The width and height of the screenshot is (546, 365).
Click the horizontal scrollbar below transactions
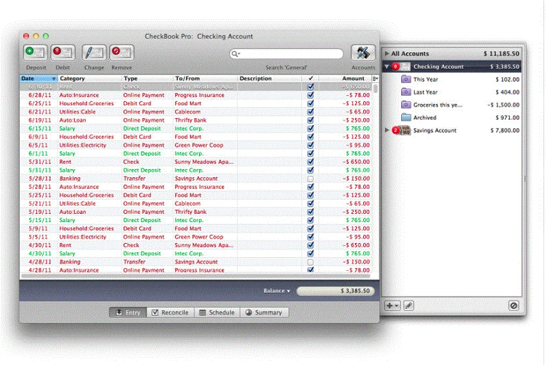click(x=196, y=276)
